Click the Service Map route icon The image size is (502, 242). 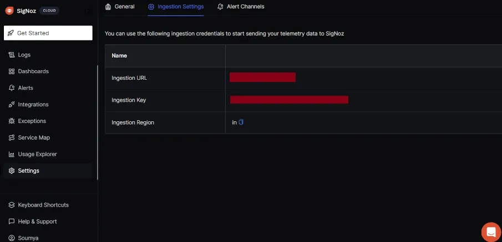(x=12, y=138)
